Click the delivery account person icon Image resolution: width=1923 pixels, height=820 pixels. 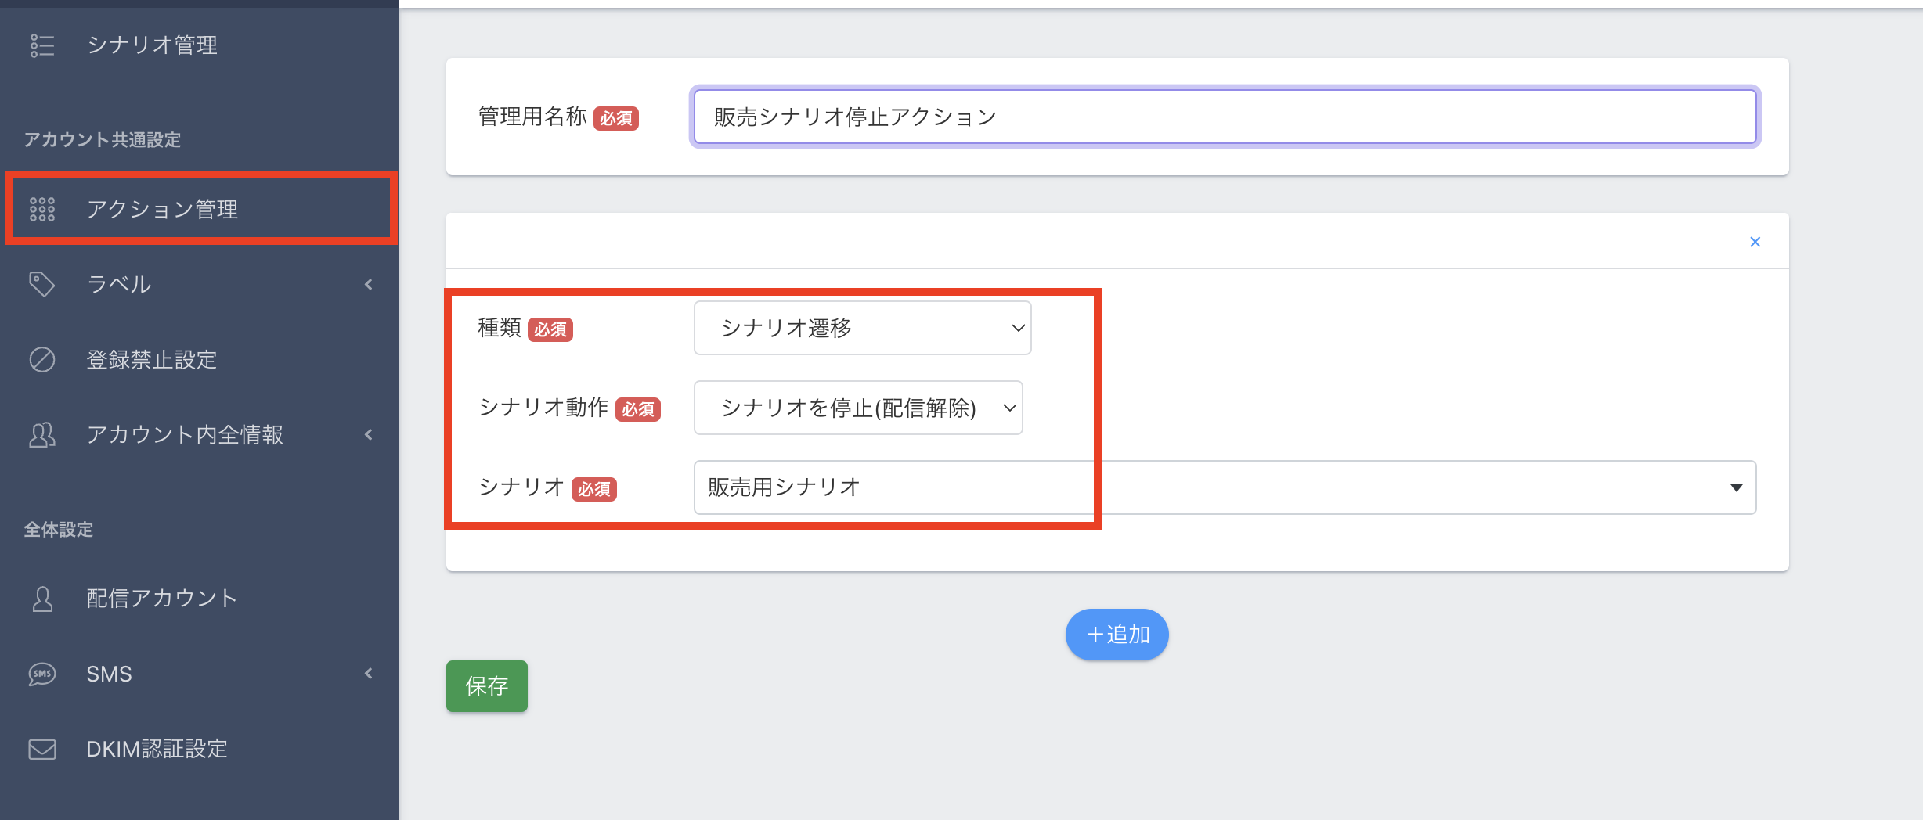[x=42, y=599]
